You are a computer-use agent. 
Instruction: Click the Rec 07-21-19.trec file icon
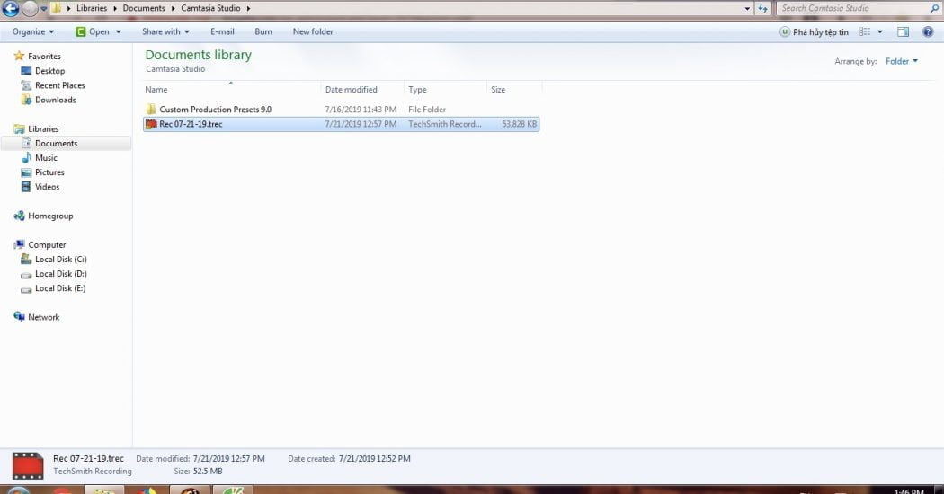point(150,124)
